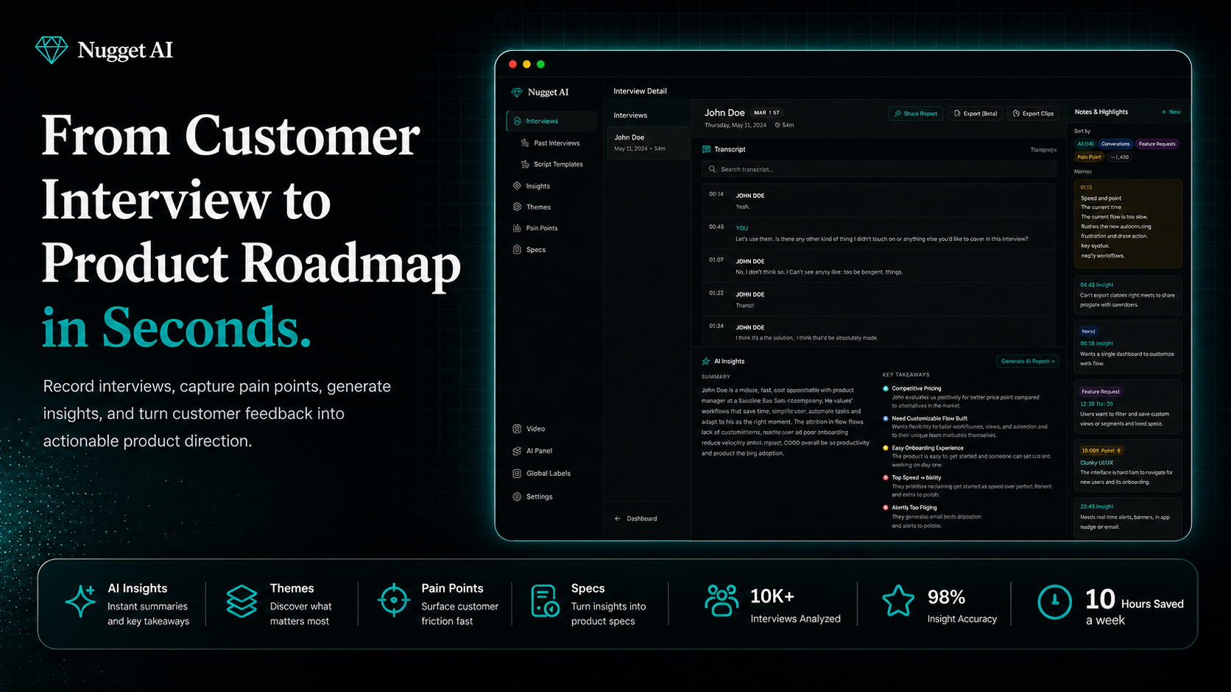Click the clock icon beside 10 Hours Saved

pos(1054,602)
